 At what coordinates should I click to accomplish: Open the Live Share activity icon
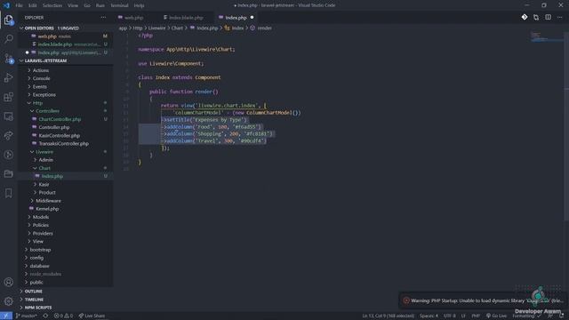tap(8, 136)
